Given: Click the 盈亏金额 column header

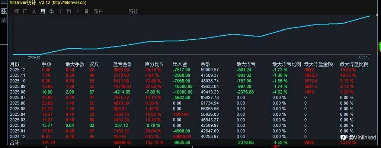Looking at the screenshot, I should point(123,64).
